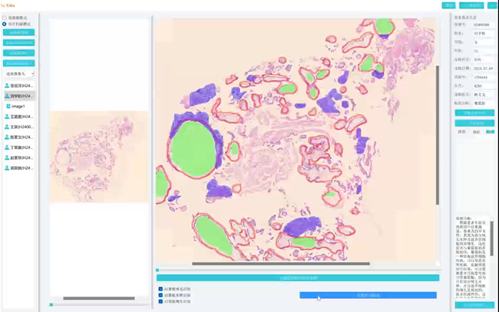Click the patient icon of the first list entry
Image resolution: width=499 pixels, height=312 pixels.
[x=7, y=86]
